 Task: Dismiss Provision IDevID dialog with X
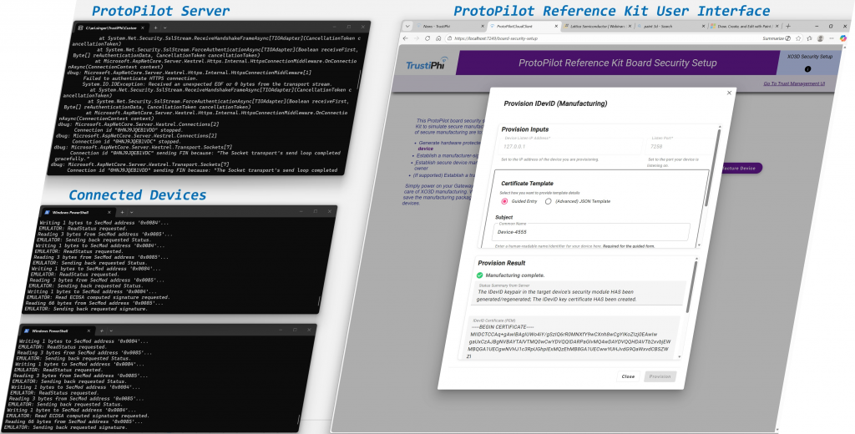tap(729, 93)
